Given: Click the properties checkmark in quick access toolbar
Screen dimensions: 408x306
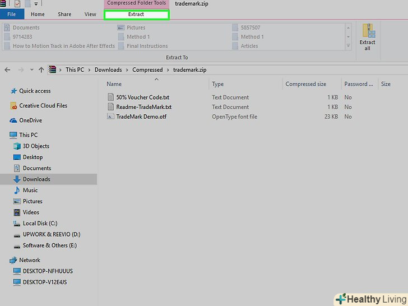Looking at the screenshot, I should click(18, 4).
